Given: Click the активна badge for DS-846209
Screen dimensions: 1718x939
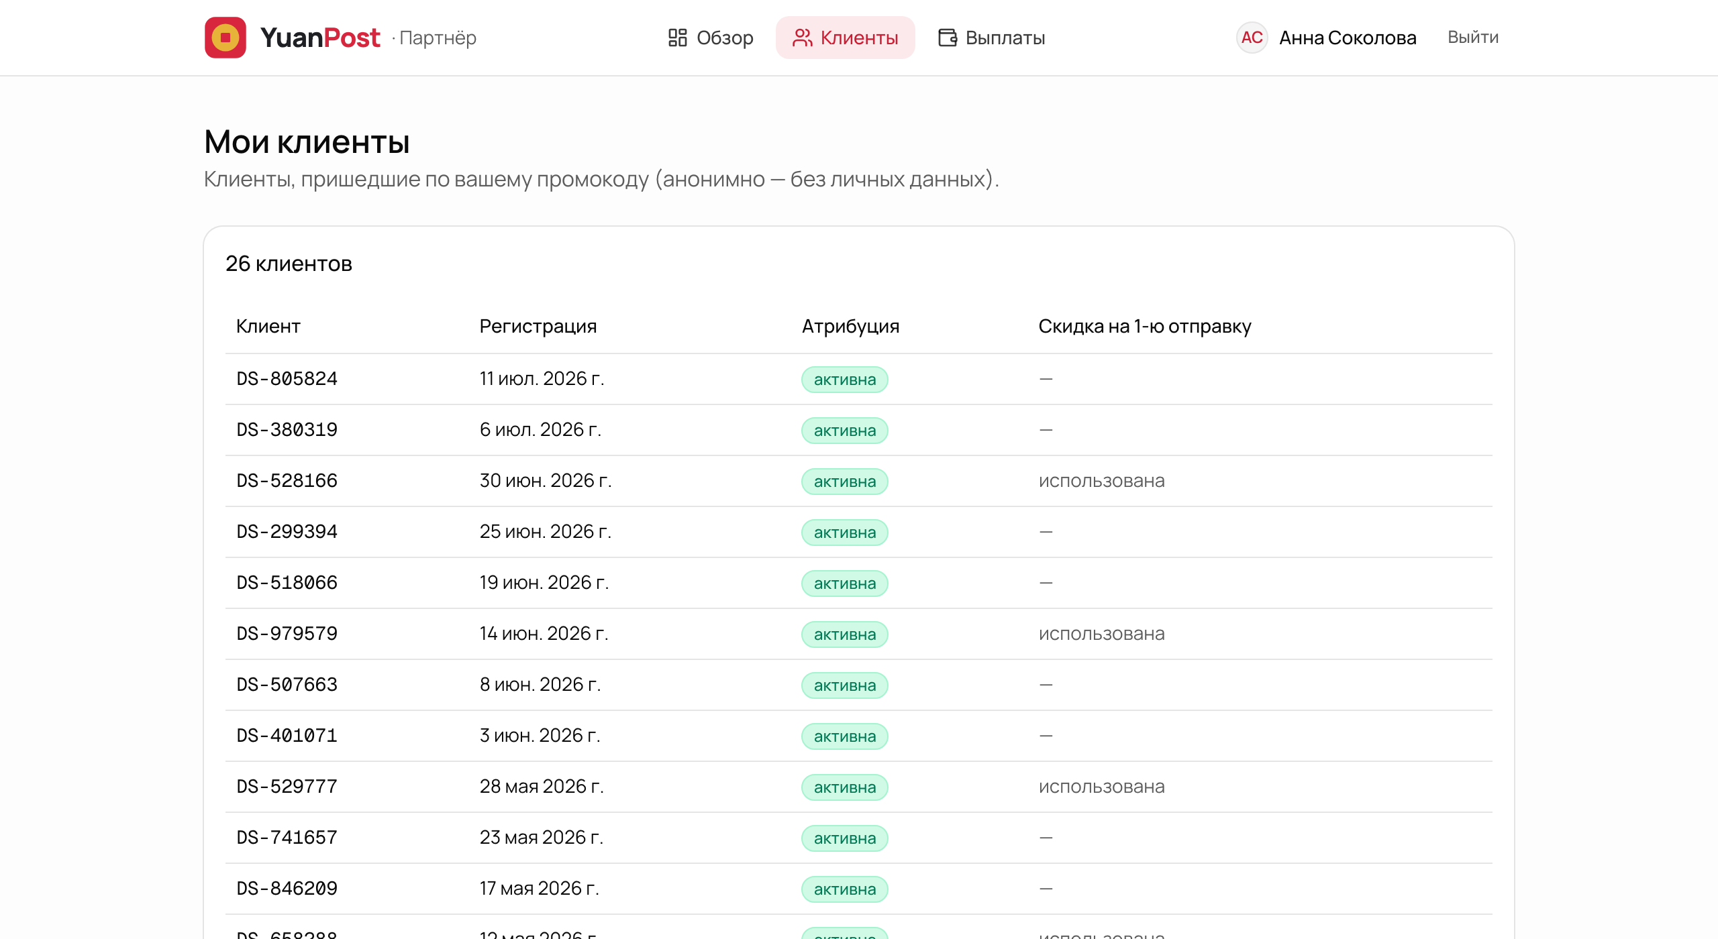Looking at the screenshot, I should click(x=845, y=889).
